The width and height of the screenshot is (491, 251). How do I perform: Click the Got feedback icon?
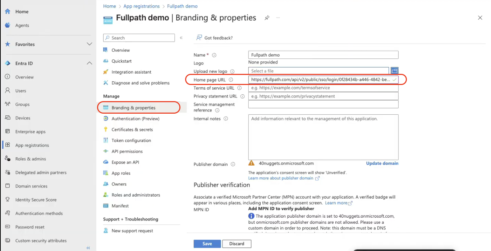[199, 38]
